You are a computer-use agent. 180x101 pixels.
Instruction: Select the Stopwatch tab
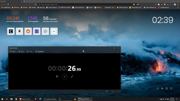(x=39, y=51)
